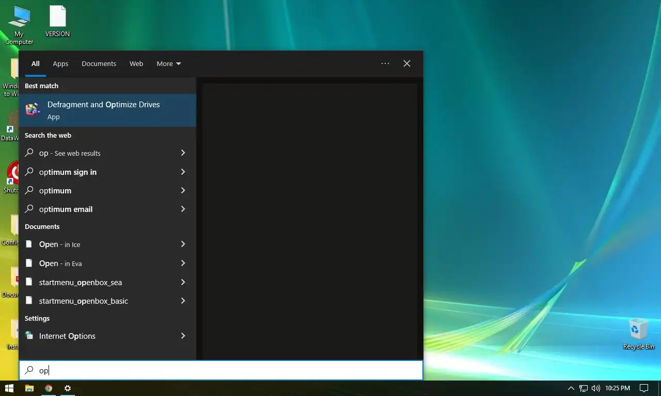Click the 'Search the web' heading
Viewport: 661px width, 396px height.
click(48, 135)
